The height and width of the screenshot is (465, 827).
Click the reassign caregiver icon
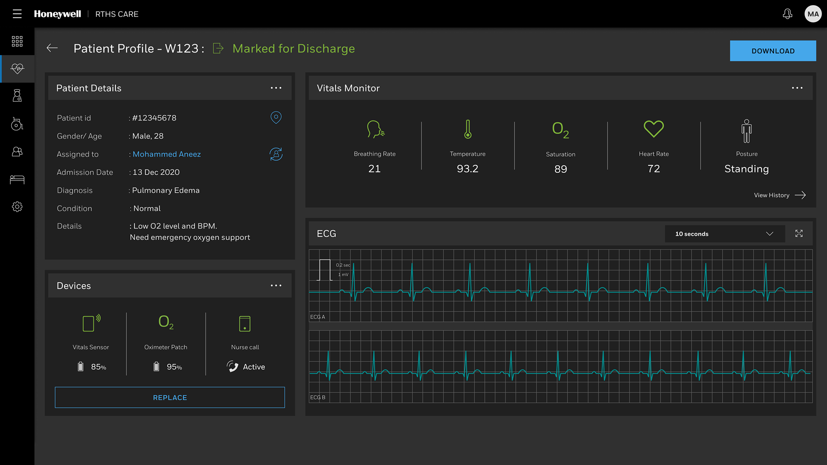click(x=276, y=154)
